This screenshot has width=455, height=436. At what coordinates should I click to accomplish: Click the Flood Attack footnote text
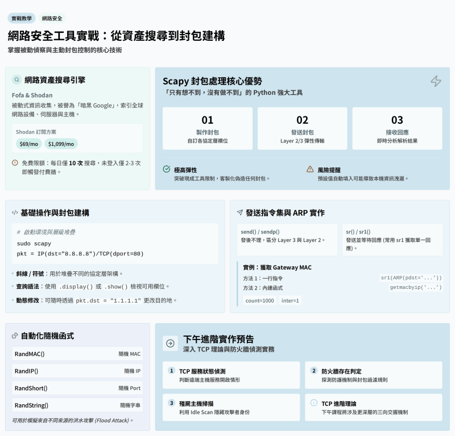tap(72, 420)
